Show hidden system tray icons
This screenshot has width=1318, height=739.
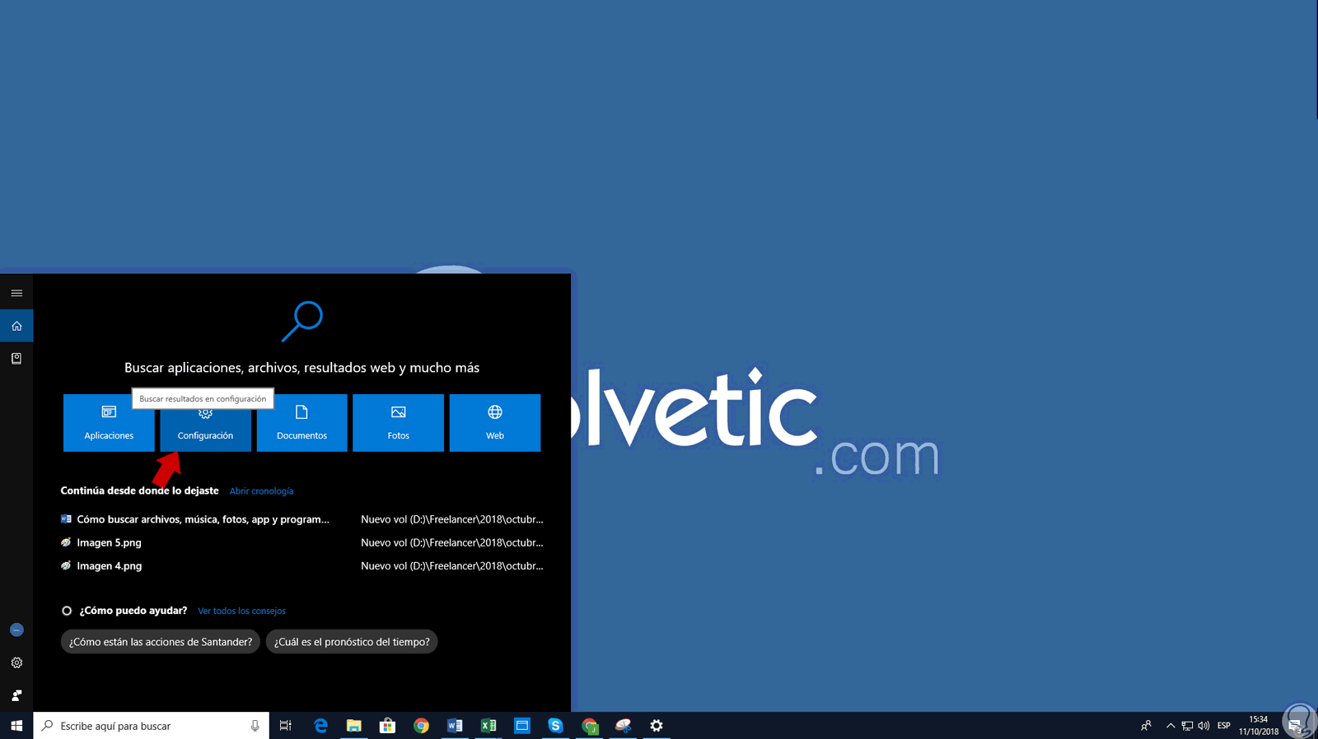(1171, 726)
